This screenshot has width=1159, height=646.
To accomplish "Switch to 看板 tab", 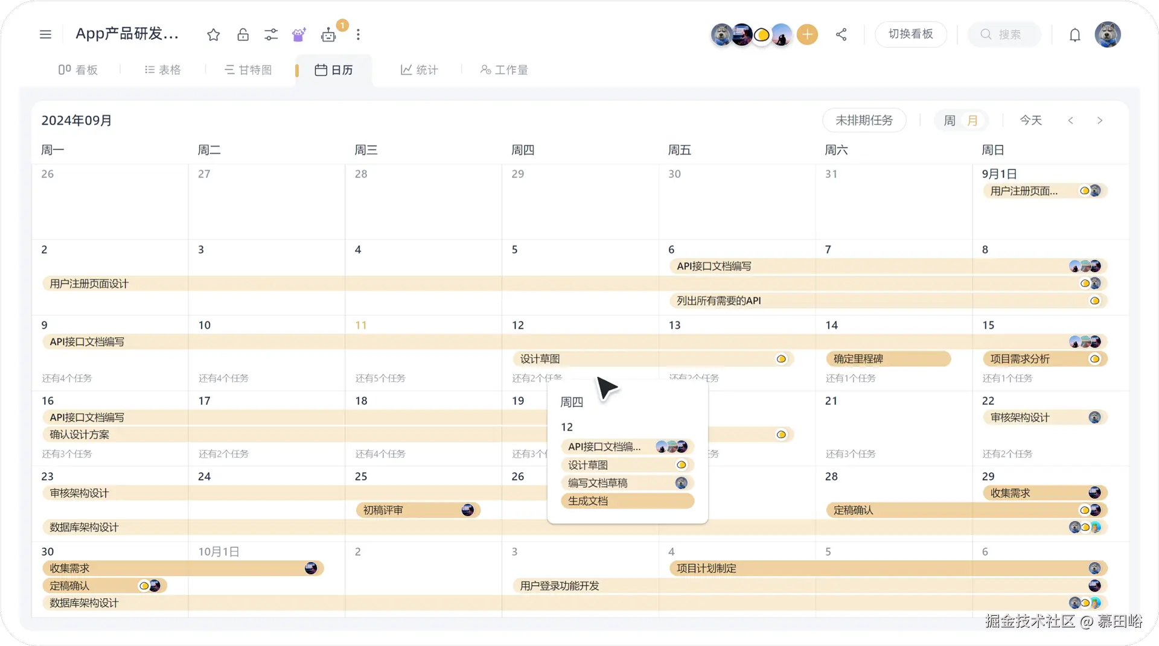I will pos(78,70).
